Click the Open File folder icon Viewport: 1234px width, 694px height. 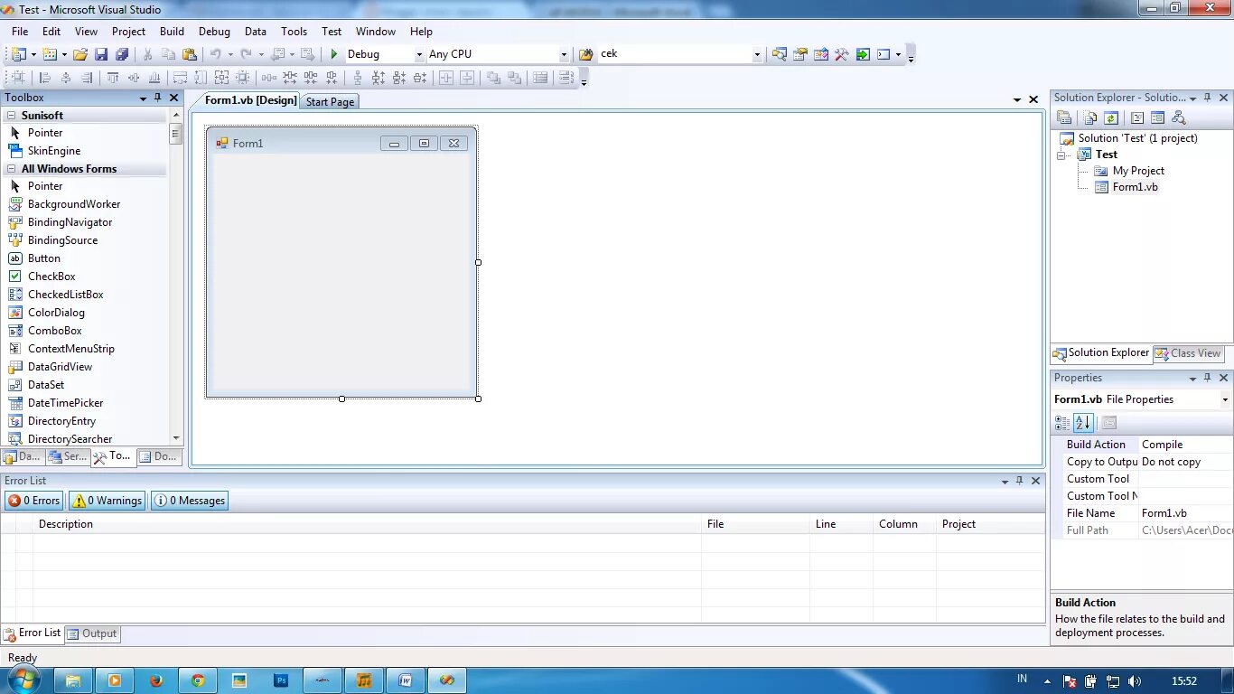[80, 54]
